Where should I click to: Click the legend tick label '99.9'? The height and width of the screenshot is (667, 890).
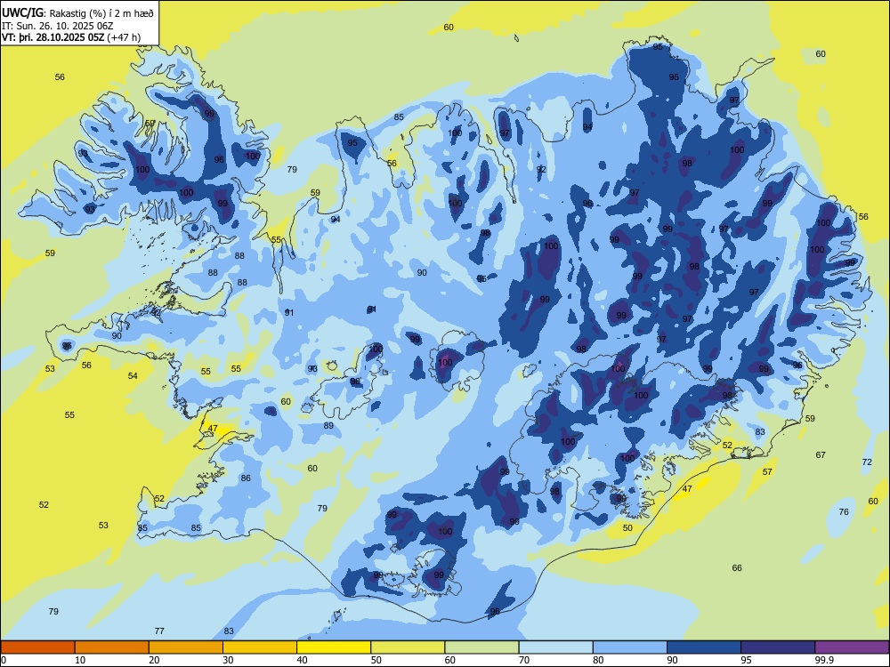coord(824,660)
